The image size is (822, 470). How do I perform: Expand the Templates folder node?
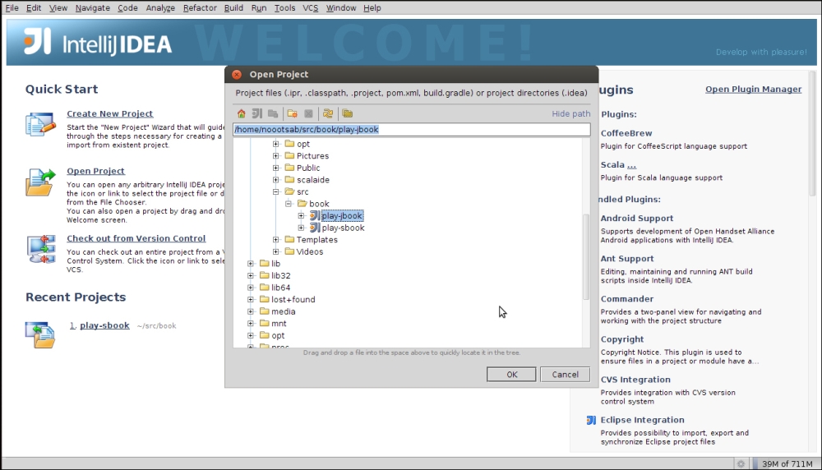275,239
